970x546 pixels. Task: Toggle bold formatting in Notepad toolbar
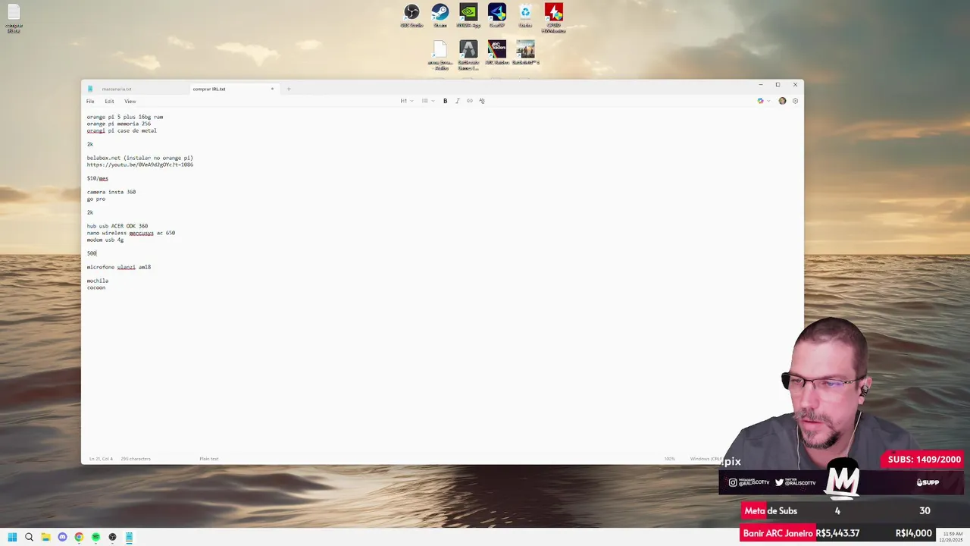pyautogui.click(x=445, y=101)
